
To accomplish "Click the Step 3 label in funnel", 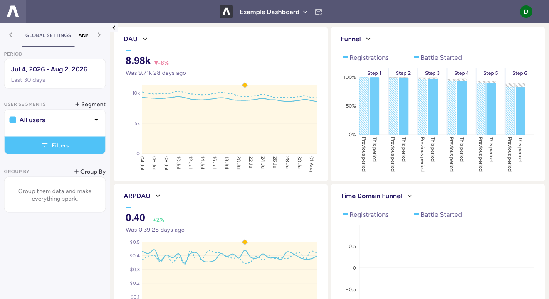I will (x=433, y=73).
